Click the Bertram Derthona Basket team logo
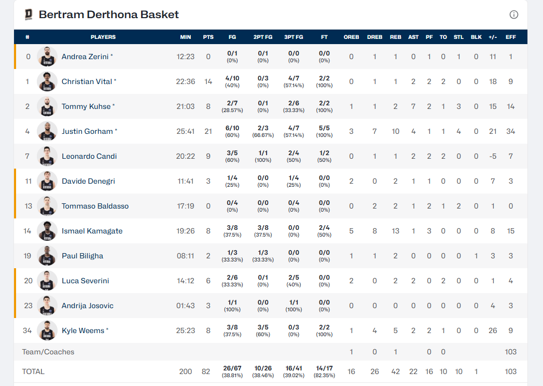 coord(29,15)
